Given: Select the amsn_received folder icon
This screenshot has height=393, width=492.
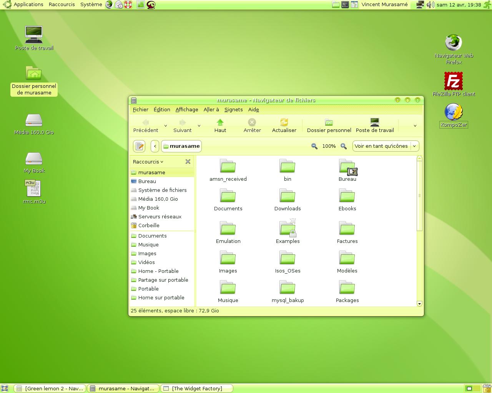Looking at the screenshot, I should point(228,166).
